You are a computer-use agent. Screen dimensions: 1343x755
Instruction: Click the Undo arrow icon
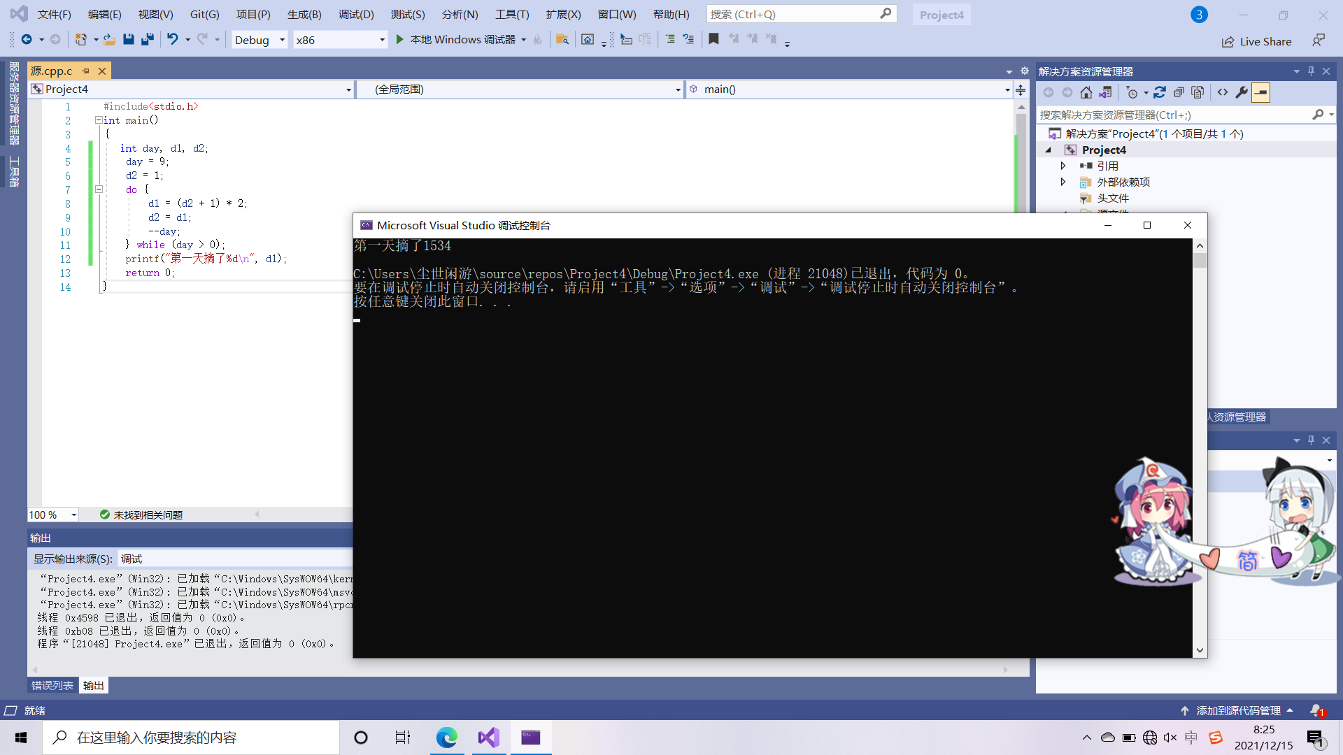click(x=172, y=40)
